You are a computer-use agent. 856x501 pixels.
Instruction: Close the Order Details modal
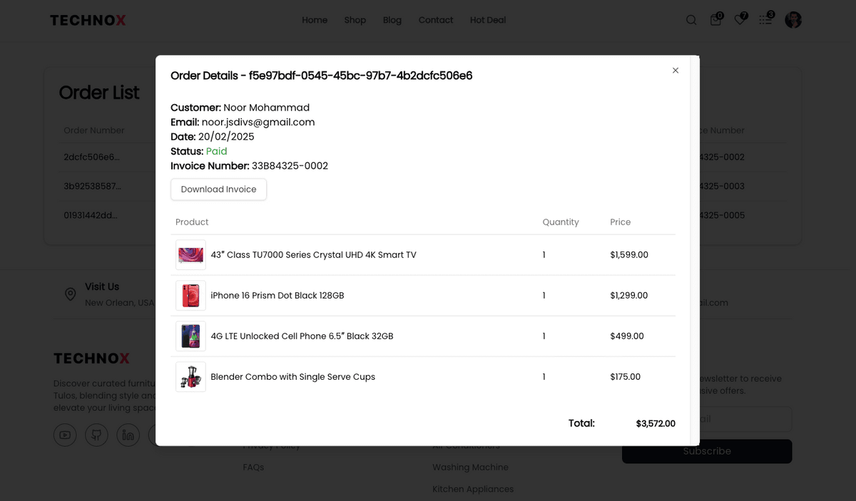point(675,71)
